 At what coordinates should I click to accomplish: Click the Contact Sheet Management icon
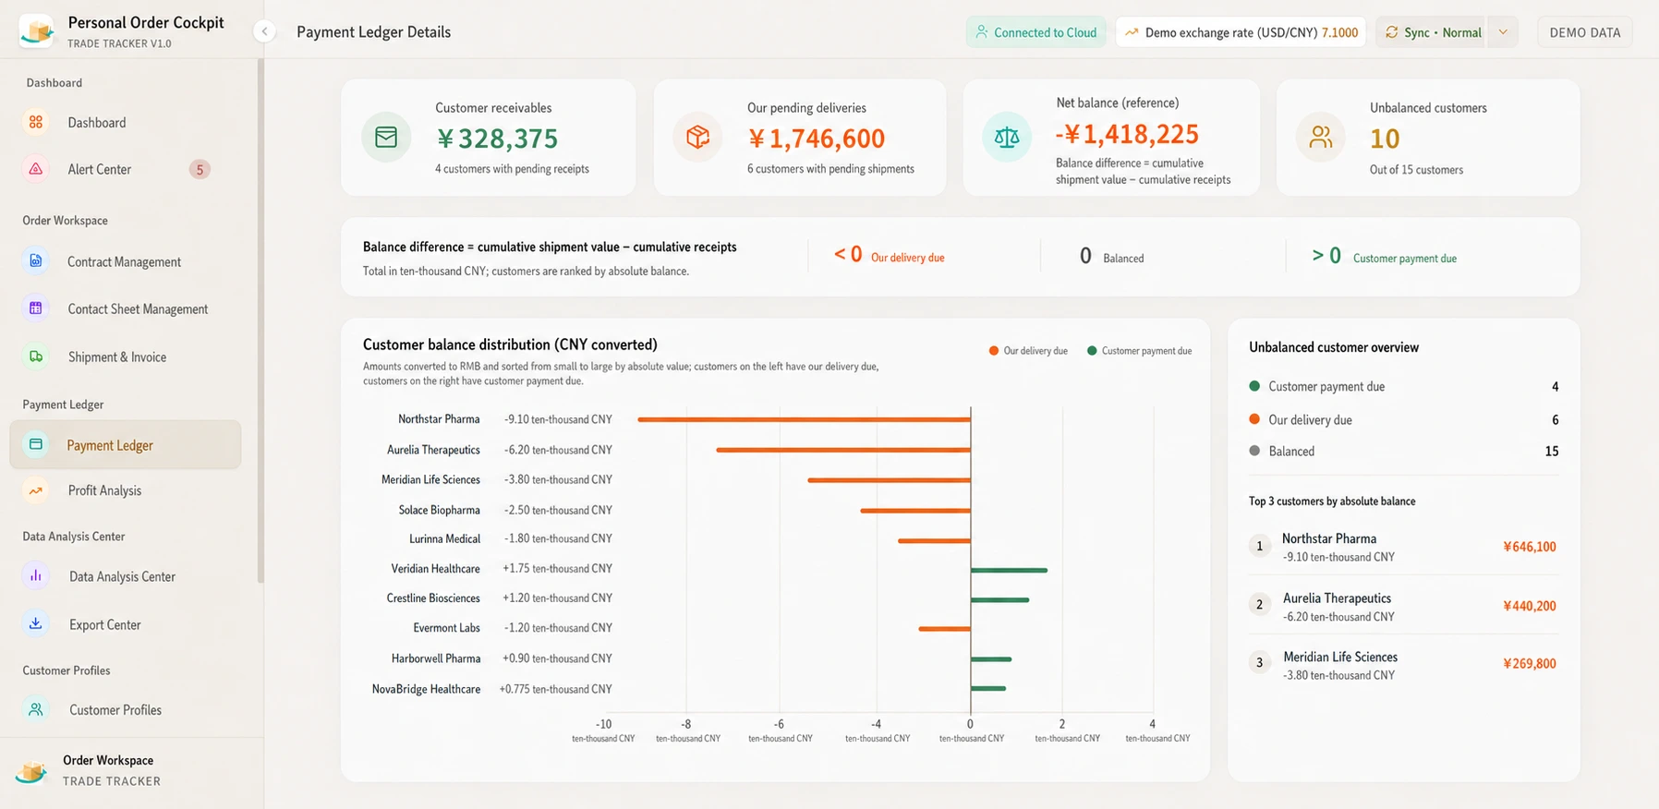tap(36, 308)
